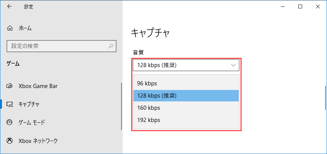
Task: Click the home icon in sidebar
Action: [x=10, y=28]
